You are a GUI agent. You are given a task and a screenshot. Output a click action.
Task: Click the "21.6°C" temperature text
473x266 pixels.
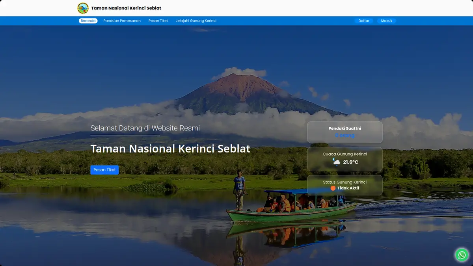351,162
